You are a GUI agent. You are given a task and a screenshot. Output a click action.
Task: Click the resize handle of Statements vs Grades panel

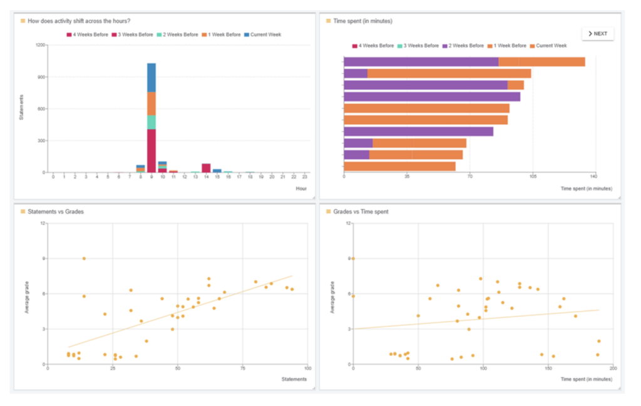tap(312, 388)
